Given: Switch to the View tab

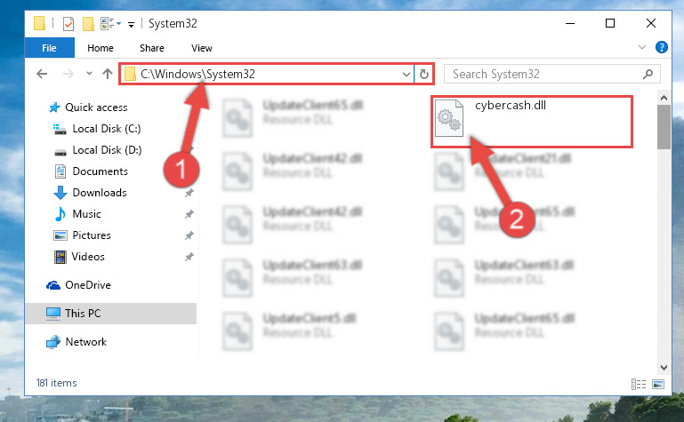Looking at the screenshot, I should (x=202, y=48).
